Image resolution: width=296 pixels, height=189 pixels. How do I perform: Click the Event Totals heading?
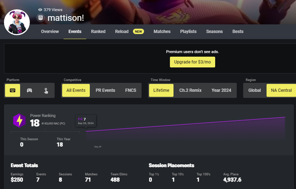24,165
